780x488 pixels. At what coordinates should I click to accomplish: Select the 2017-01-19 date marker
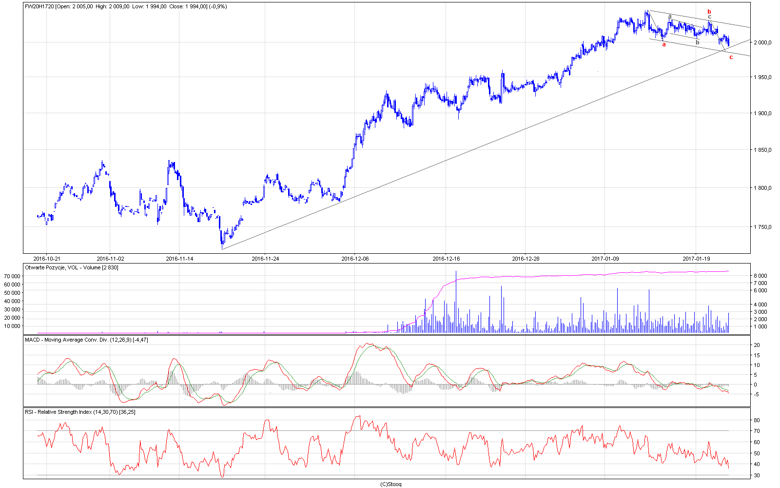(x=696, y=259)
